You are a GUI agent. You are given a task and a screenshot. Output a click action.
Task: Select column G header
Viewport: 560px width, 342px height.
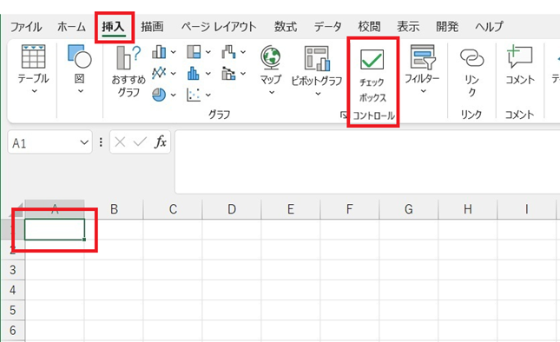coord(408,209)
